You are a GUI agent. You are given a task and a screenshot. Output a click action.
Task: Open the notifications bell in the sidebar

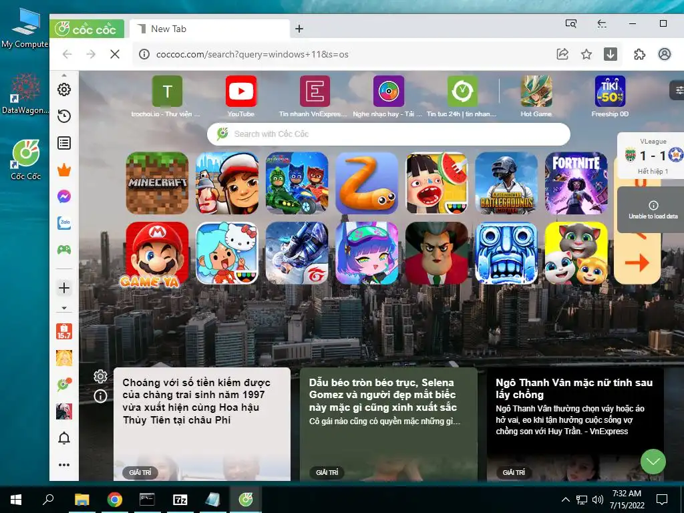64,438
